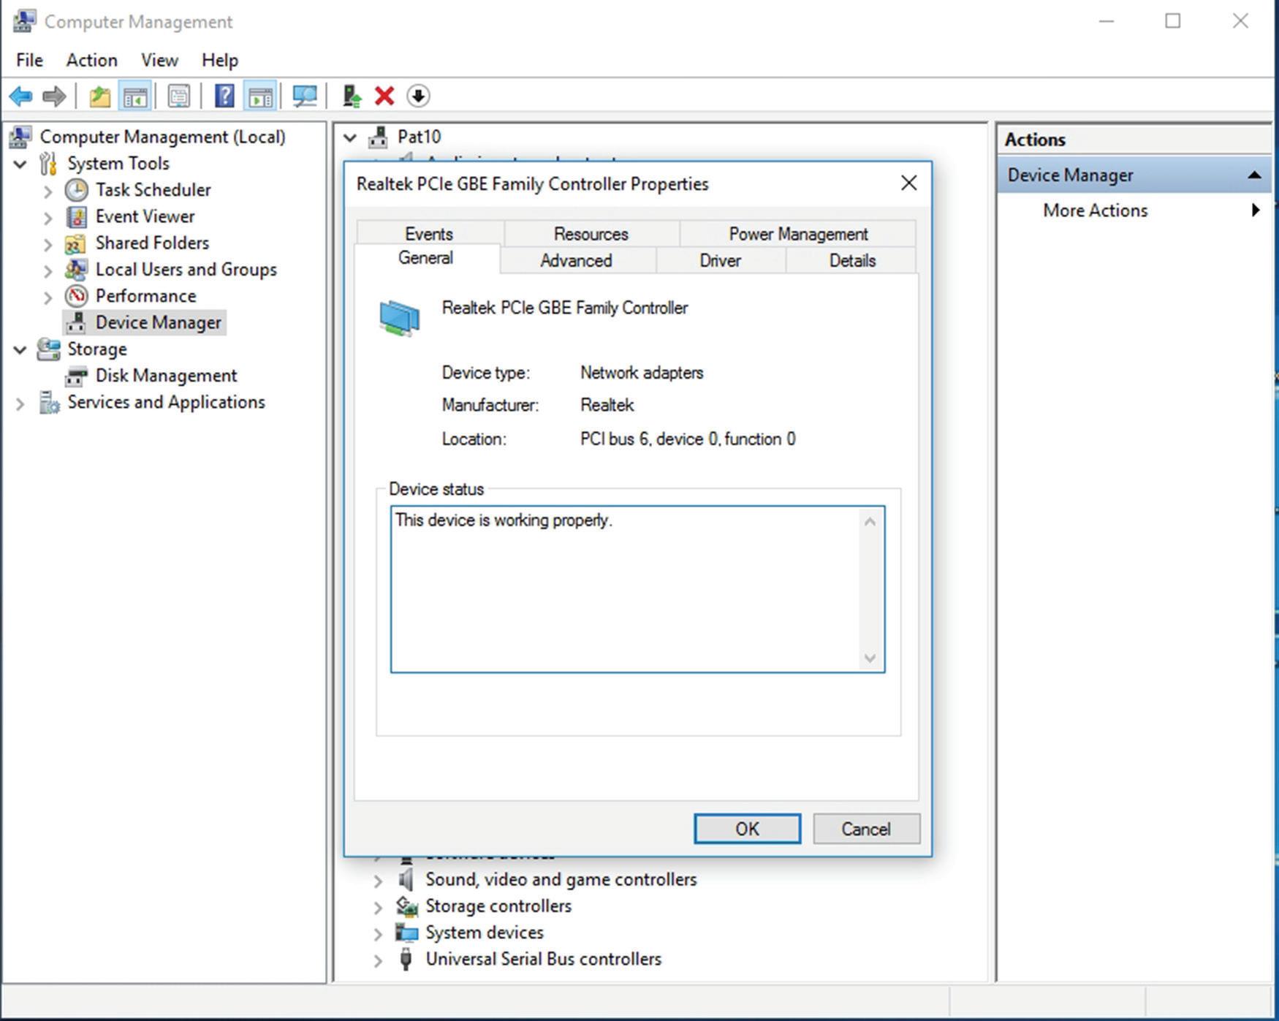This screenshot has width=1279, height=1021.
Task: Expand the Task Scheduler node
Action: point(48,191)
